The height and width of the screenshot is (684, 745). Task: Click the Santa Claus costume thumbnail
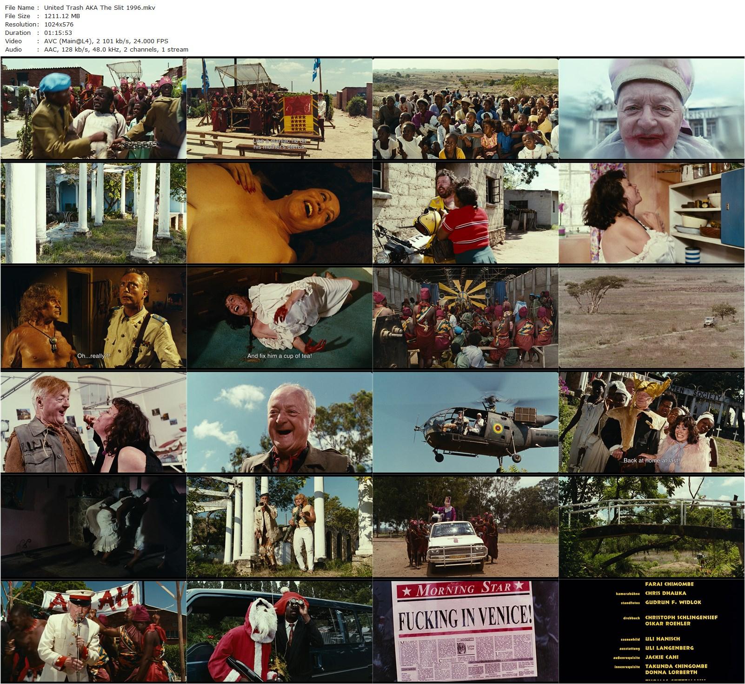(279, 631)
